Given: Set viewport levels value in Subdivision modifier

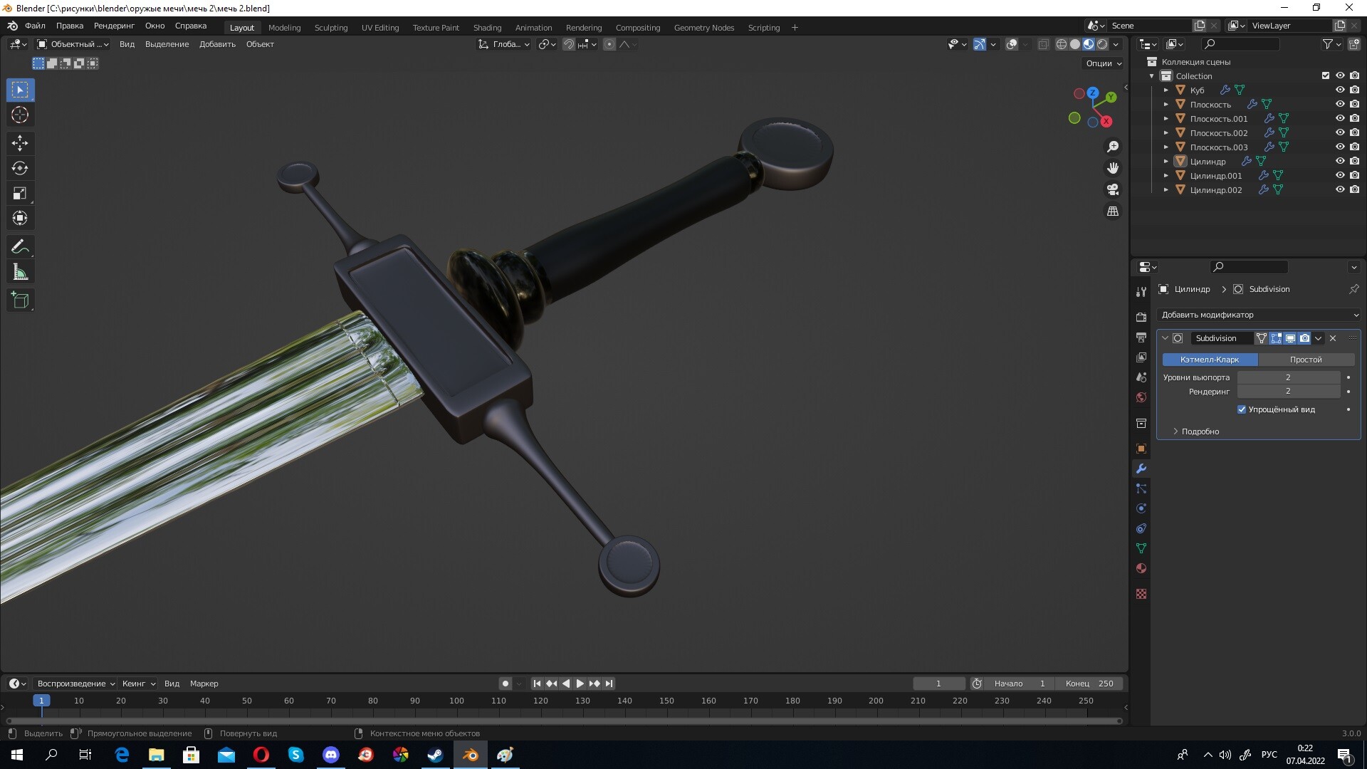Looking at the screenshot, I should click(1289, 377).
